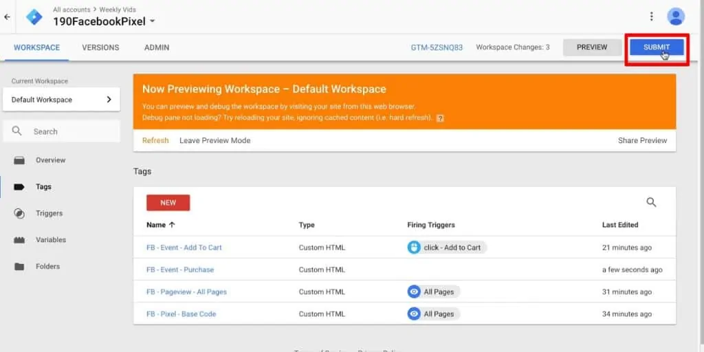Viewport: 704px width, 352px height.
Task: Open Triggers in the sidebar
Action: point(49,213)
